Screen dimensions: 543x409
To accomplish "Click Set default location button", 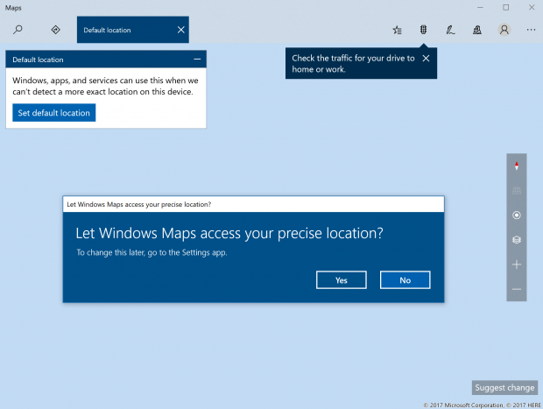I will [x=54, y=113].
